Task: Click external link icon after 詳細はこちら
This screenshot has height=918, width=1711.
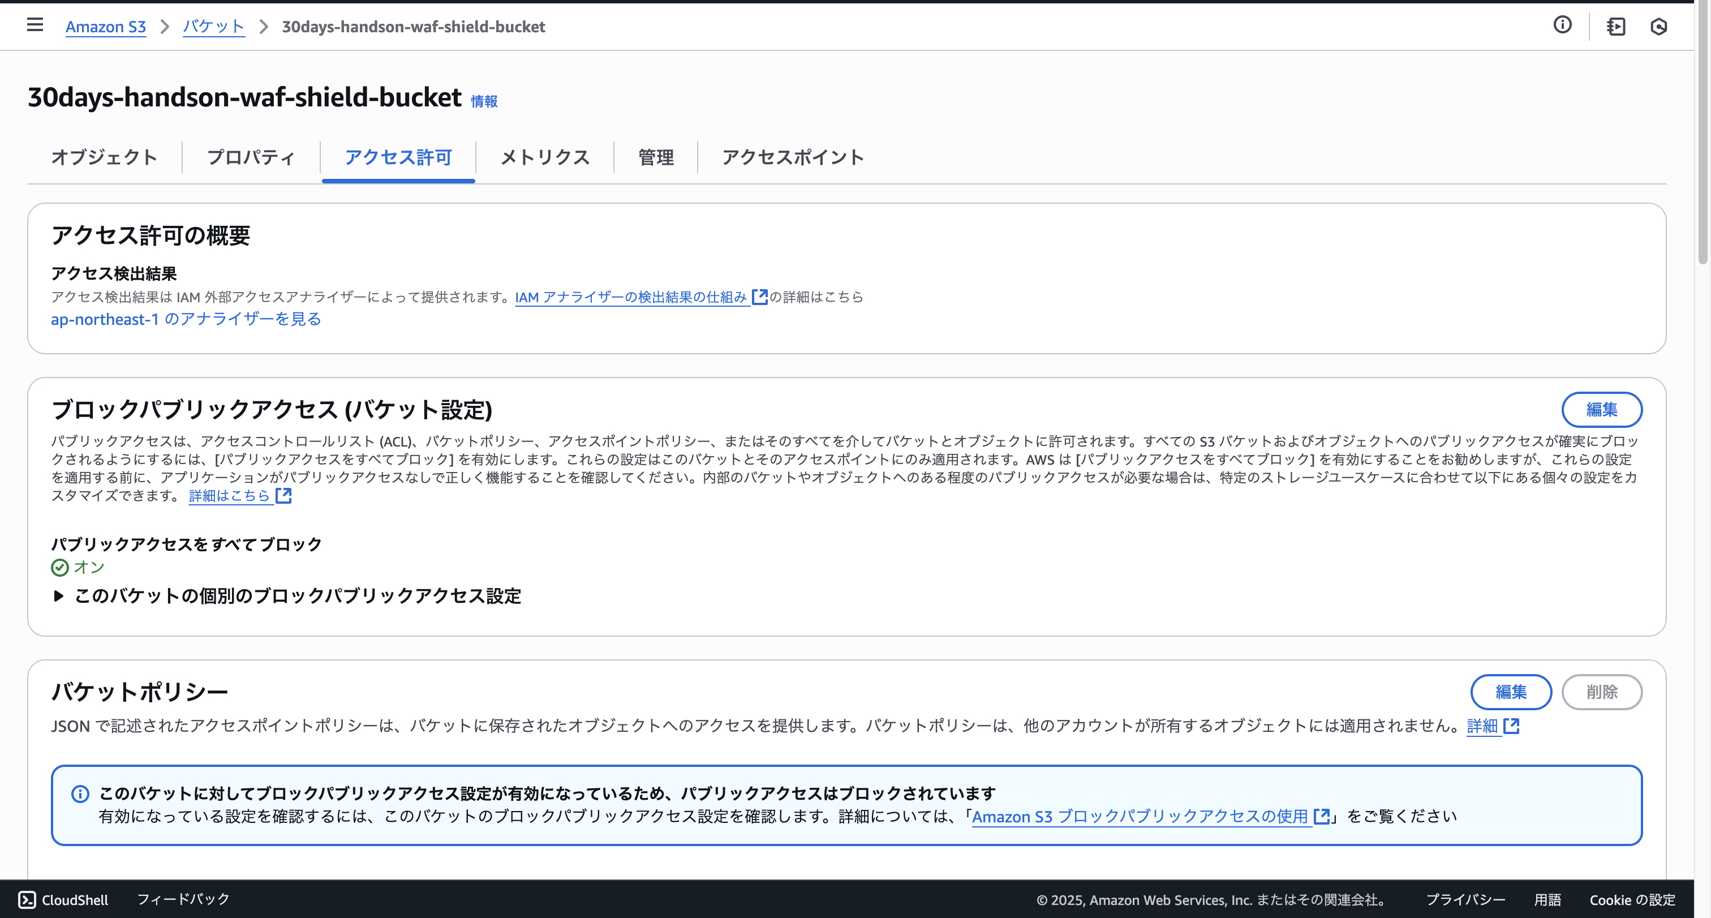Action: click(284, 496)
